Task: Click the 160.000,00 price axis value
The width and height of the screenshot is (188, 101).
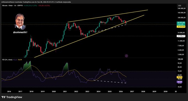Action: coord(182,13)
